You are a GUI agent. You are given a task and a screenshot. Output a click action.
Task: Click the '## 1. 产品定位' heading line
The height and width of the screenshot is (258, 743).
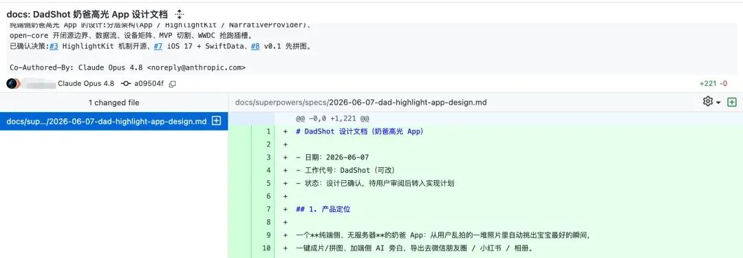[x=323, y=209]
